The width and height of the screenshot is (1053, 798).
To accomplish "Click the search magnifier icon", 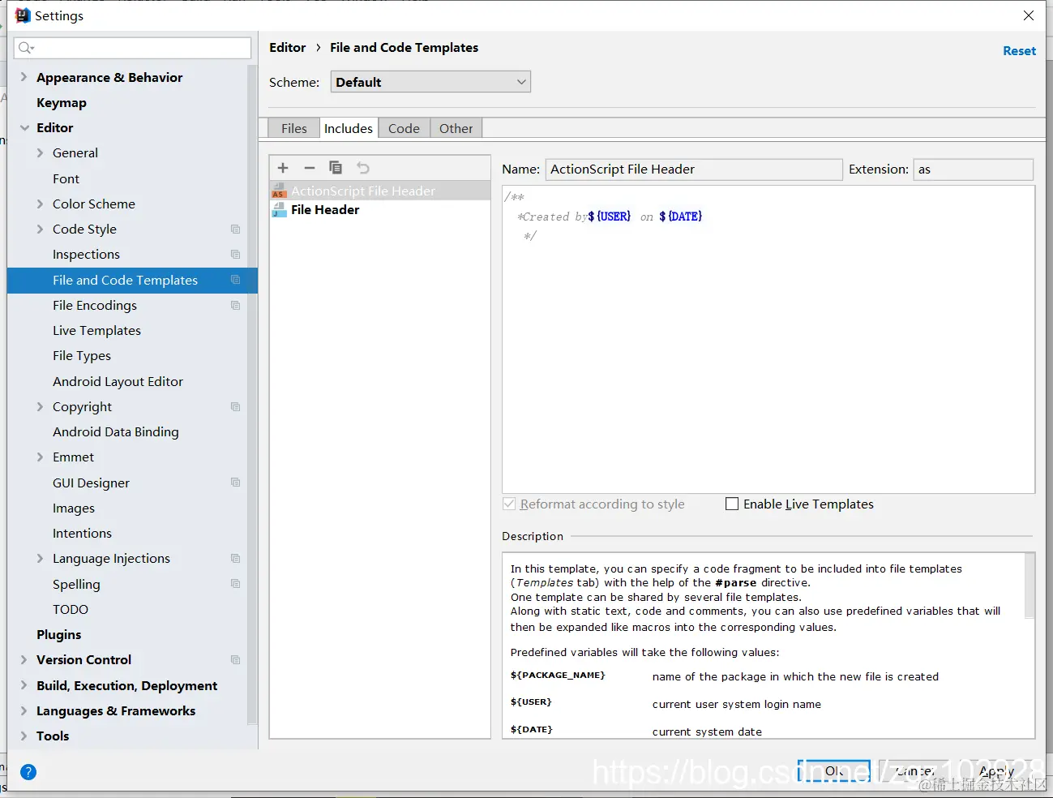I will [26, 48].
